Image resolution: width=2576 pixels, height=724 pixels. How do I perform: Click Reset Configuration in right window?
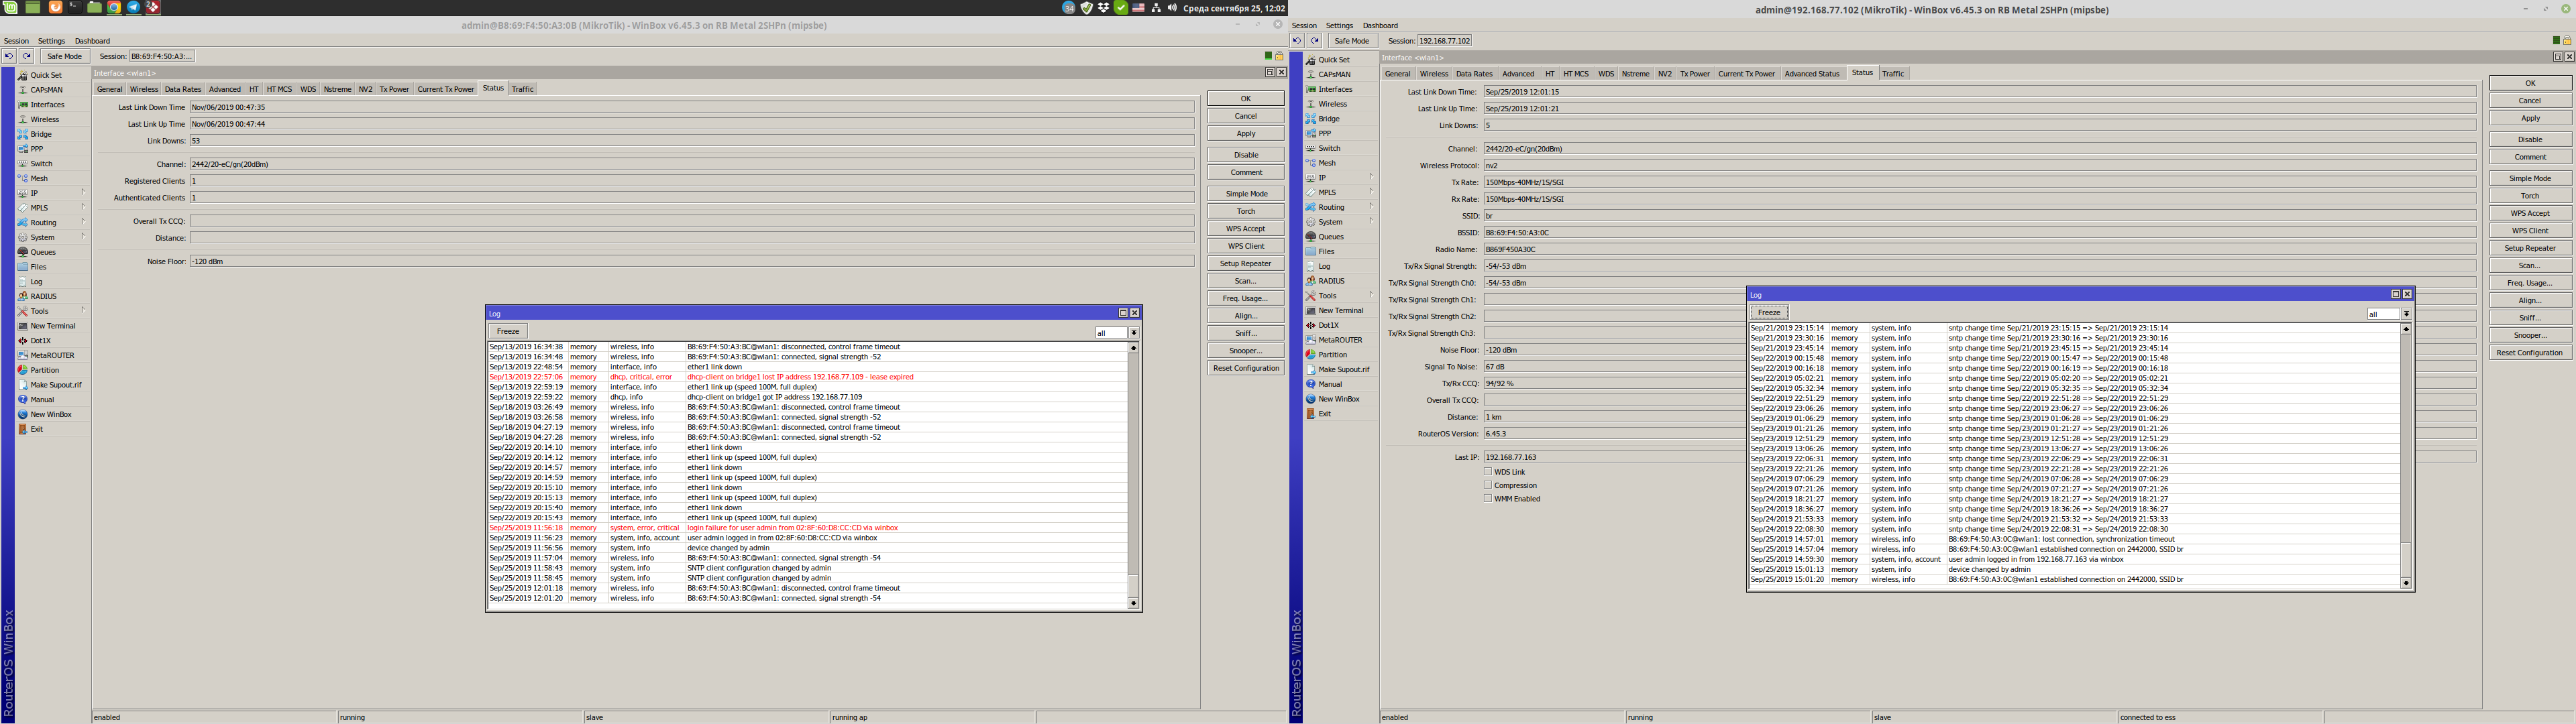(x=2529, y=353)
